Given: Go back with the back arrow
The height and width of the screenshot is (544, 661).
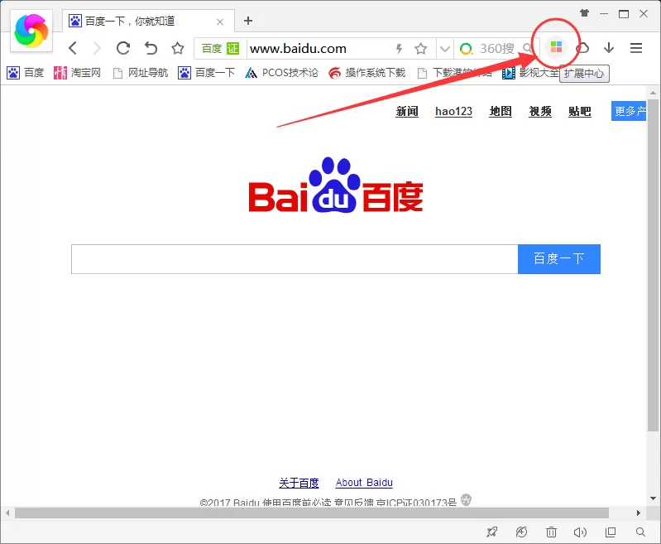Looking at the screenshot, I should pos(73,48).
